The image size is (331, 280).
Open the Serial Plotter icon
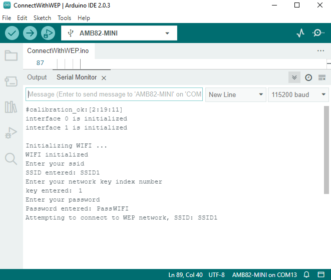[x=300, y=33]
